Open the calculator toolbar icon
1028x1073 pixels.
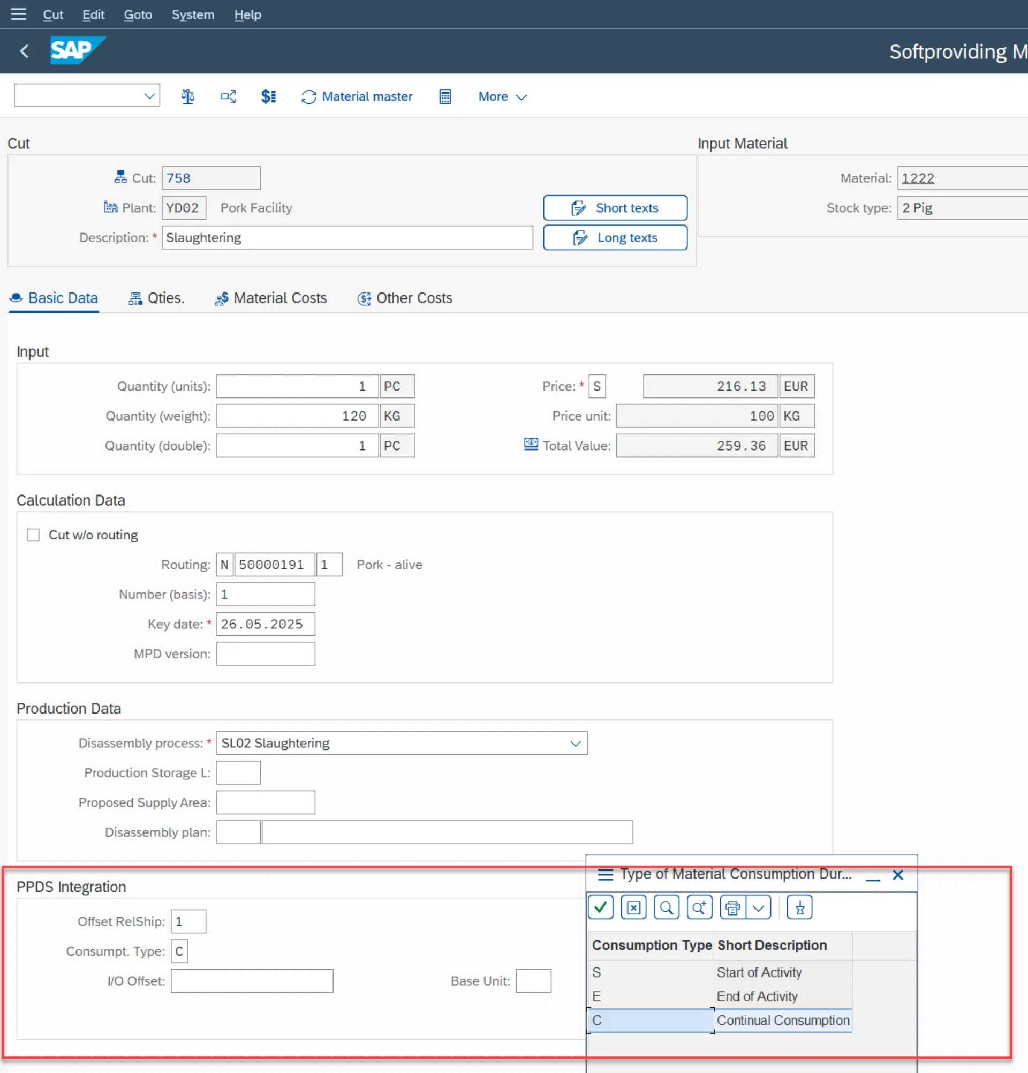click(445, 97)
